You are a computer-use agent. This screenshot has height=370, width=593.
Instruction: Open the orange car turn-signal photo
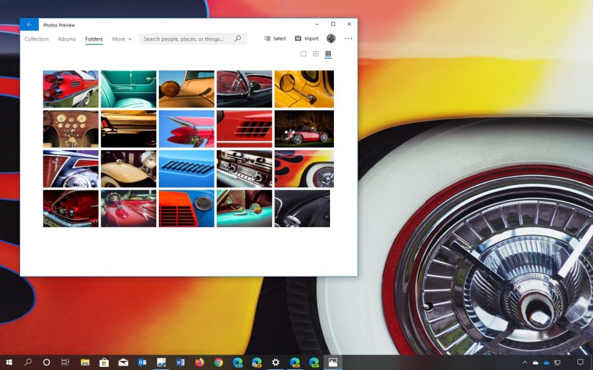[187, 89]
